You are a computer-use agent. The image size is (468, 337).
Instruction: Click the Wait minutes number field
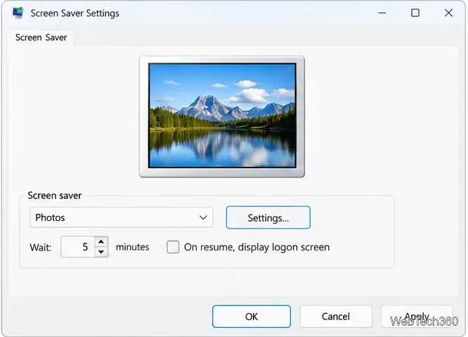(78, 247)
